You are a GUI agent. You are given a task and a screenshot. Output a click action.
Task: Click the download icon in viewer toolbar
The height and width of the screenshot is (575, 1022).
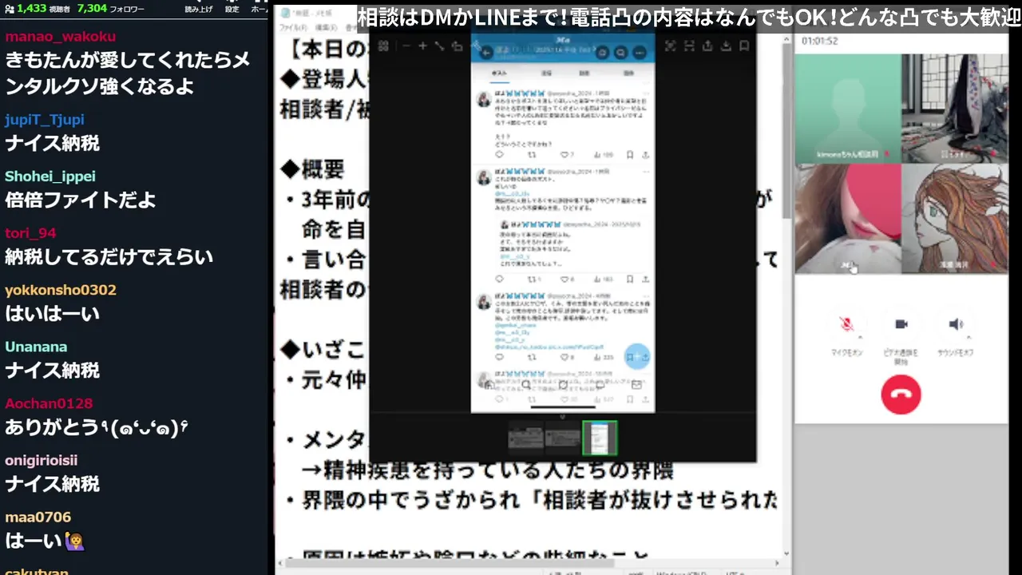click(x=726, y=46)
